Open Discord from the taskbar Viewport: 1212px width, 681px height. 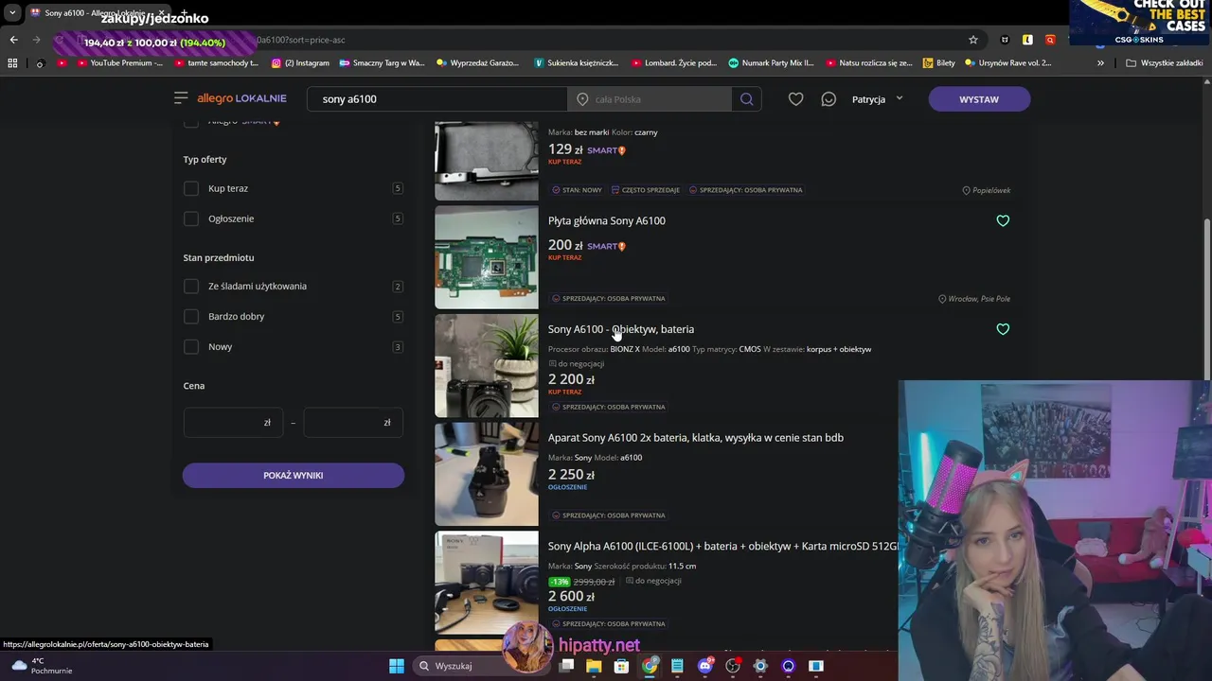[x=704, y=666]
